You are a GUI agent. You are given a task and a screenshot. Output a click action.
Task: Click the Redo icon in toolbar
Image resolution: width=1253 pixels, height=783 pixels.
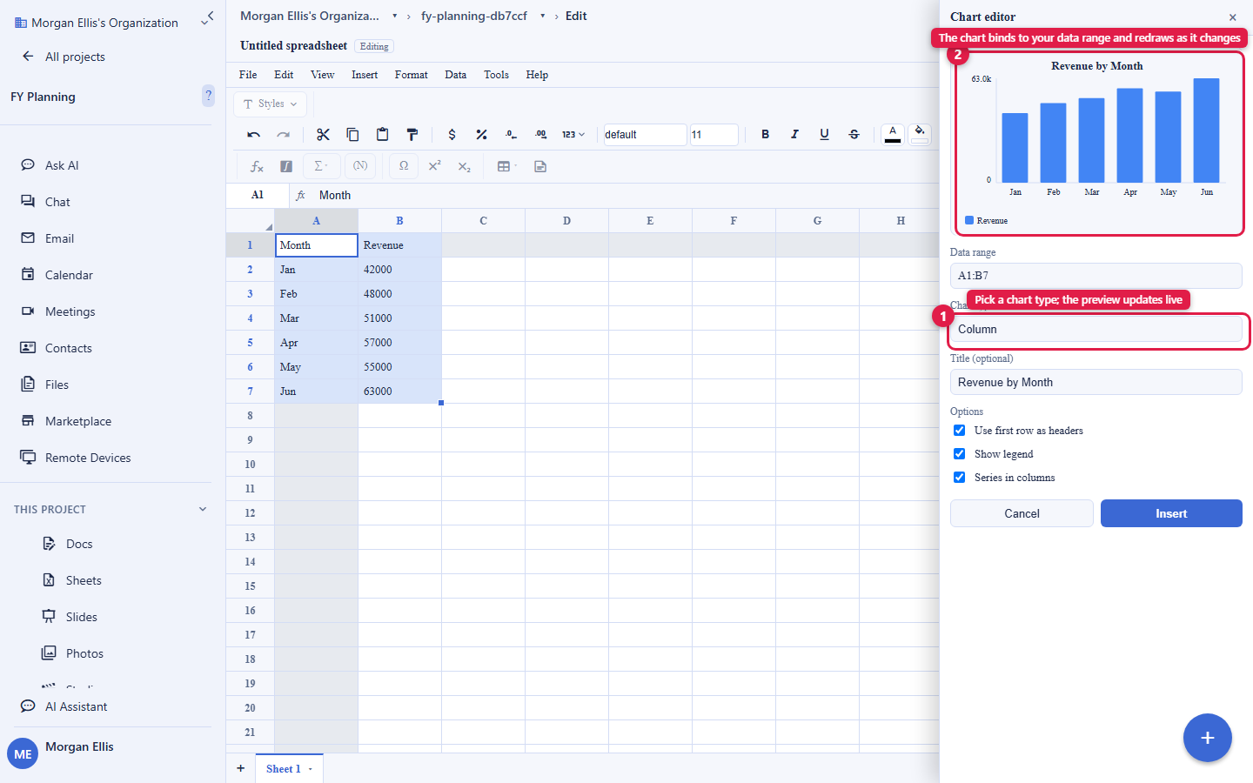click(284, 135)
